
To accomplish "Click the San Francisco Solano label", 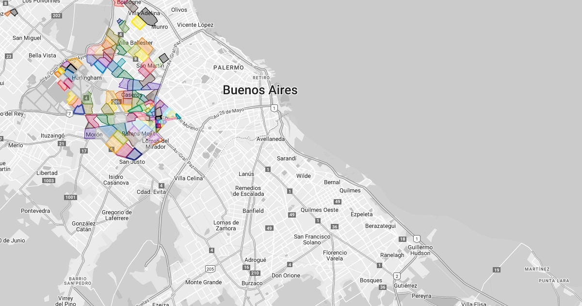I will [312, 239].
